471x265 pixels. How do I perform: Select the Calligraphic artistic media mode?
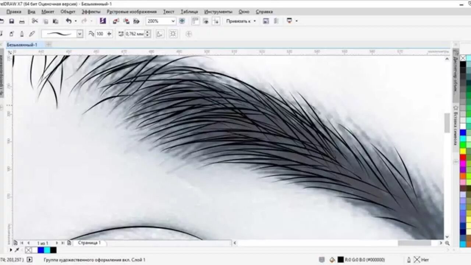(22, 34)
